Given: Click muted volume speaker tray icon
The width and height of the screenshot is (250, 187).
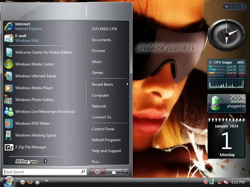Looking at the screenshot, I should click(226, 182).
